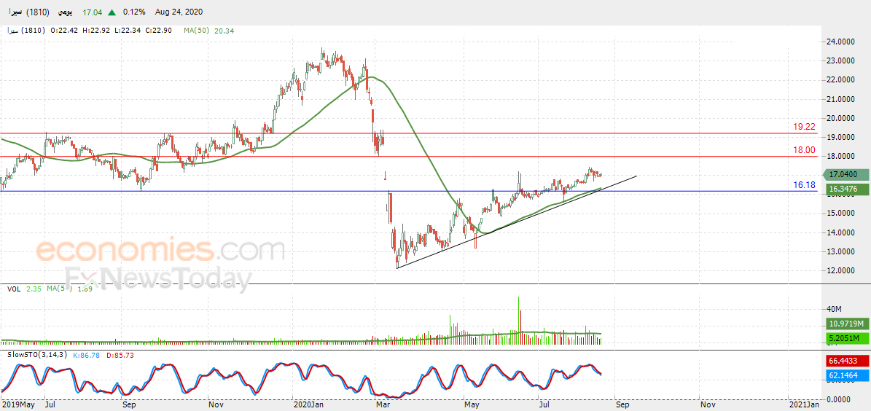The width and height of the screenshot is (871, 411).
Task: Select the Aug 24, 2020 date label
Action: coord(179,12)
